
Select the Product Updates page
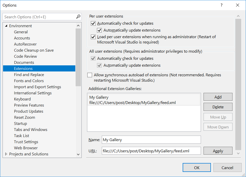[28, 111]
